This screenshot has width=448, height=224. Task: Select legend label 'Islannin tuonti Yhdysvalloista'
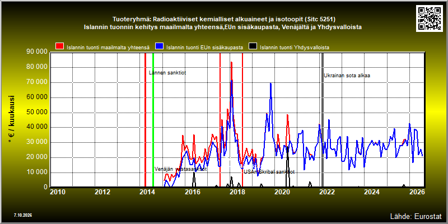pyautogui.click(x=295, y=48)
